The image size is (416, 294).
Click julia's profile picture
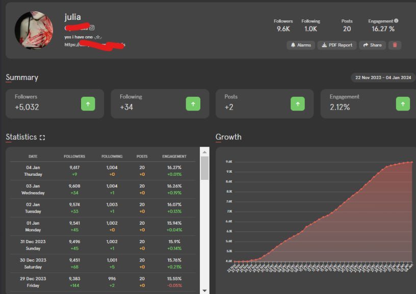34,30
